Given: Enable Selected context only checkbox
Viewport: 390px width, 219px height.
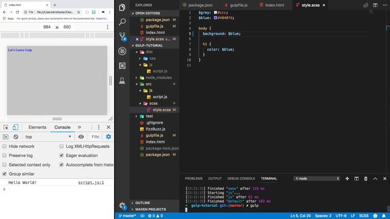Looking at the screenshot, I should pyautogui.click(x=4, y=165).
